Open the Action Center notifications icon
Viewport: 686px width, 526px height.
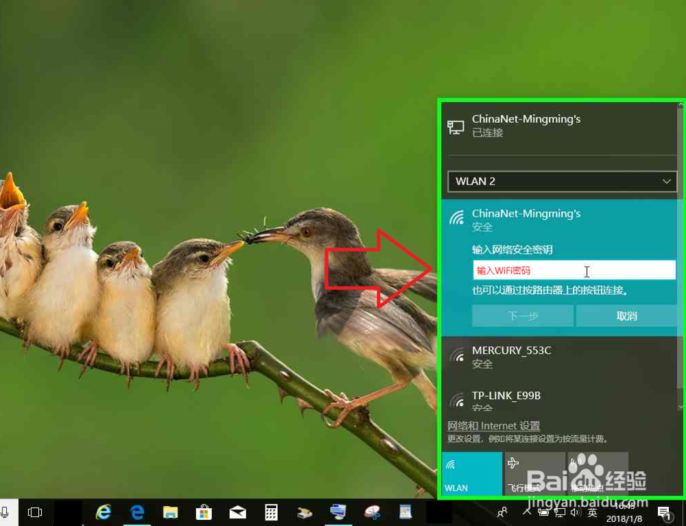663,512
